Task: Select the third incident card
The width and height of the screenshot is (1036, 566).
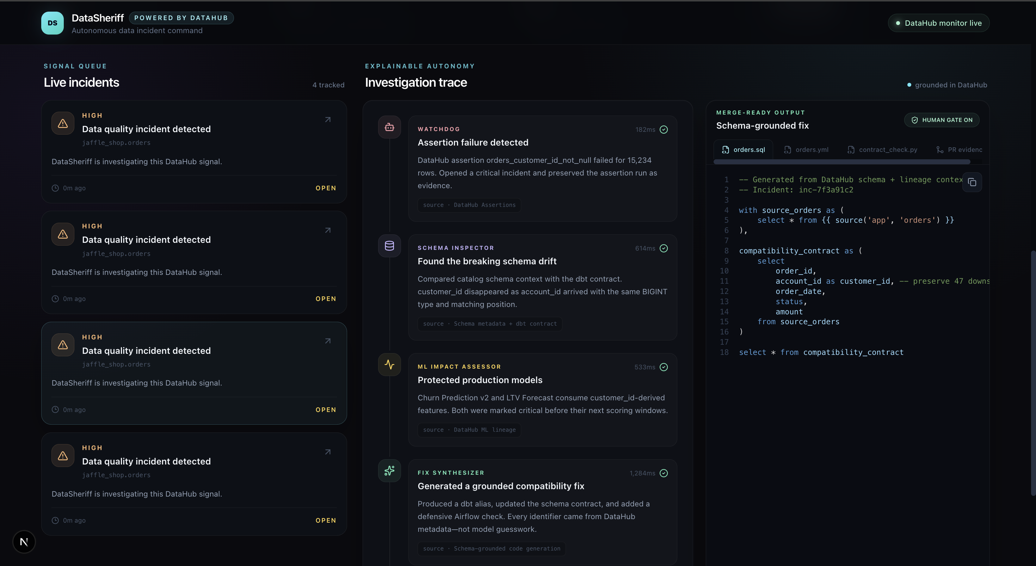Action: point(194,373)
